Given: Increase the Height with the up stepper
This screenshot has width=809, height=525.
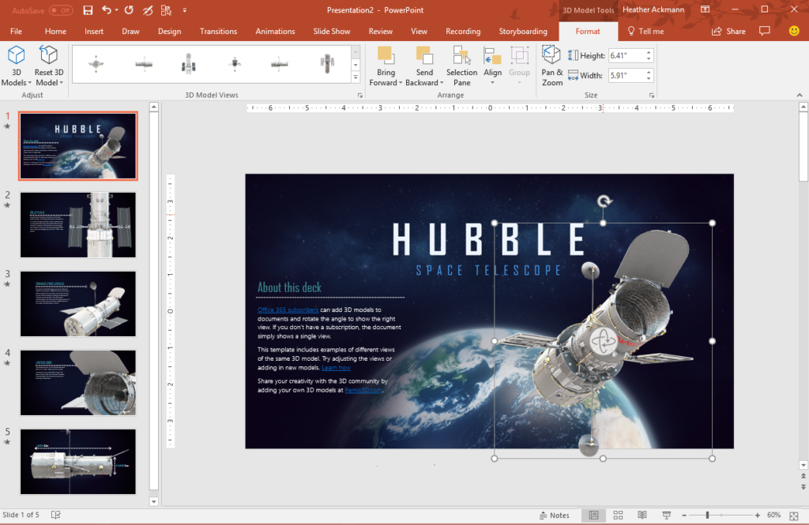Looking at the screenshot, I should [x=649, y=53].
